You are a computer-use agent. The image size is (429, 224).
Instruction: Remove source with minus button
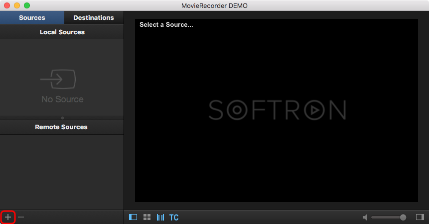(x=21, y=217)
